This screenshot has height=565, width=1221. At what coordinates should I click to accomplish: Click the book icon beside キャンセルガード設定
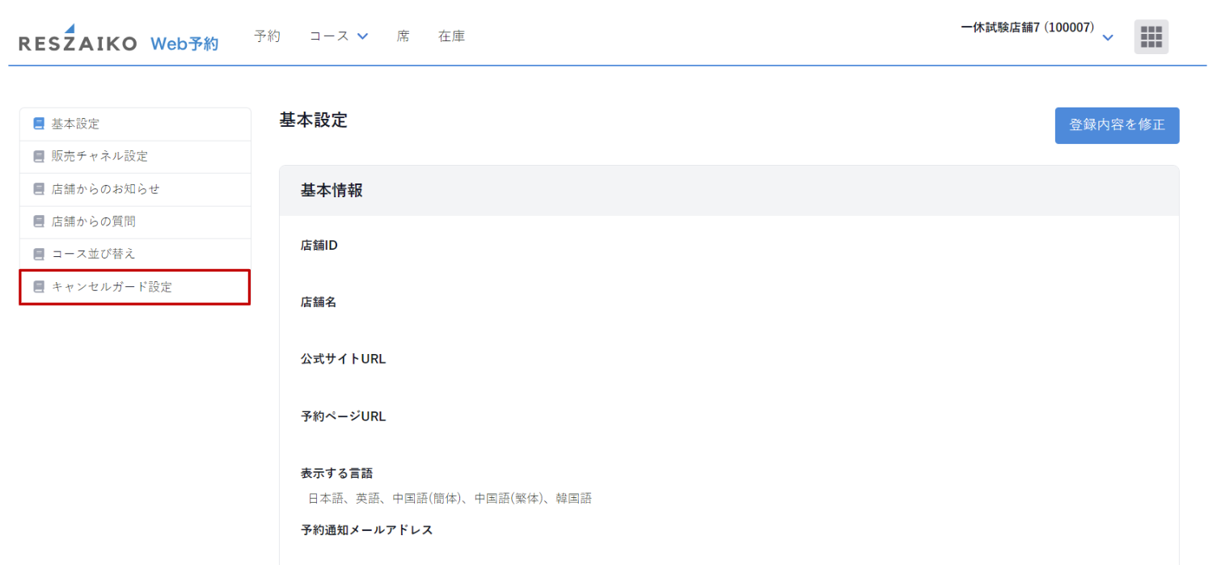coord(39,287)
